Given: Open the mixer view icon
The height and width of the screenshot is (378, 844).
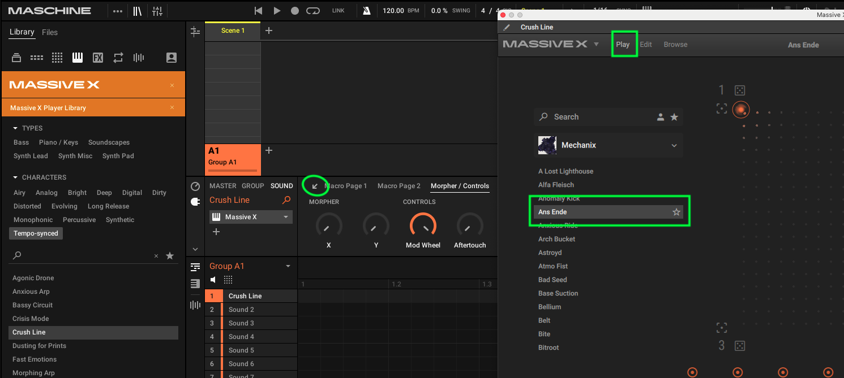Looking at the screenshot, I should 157,11.
